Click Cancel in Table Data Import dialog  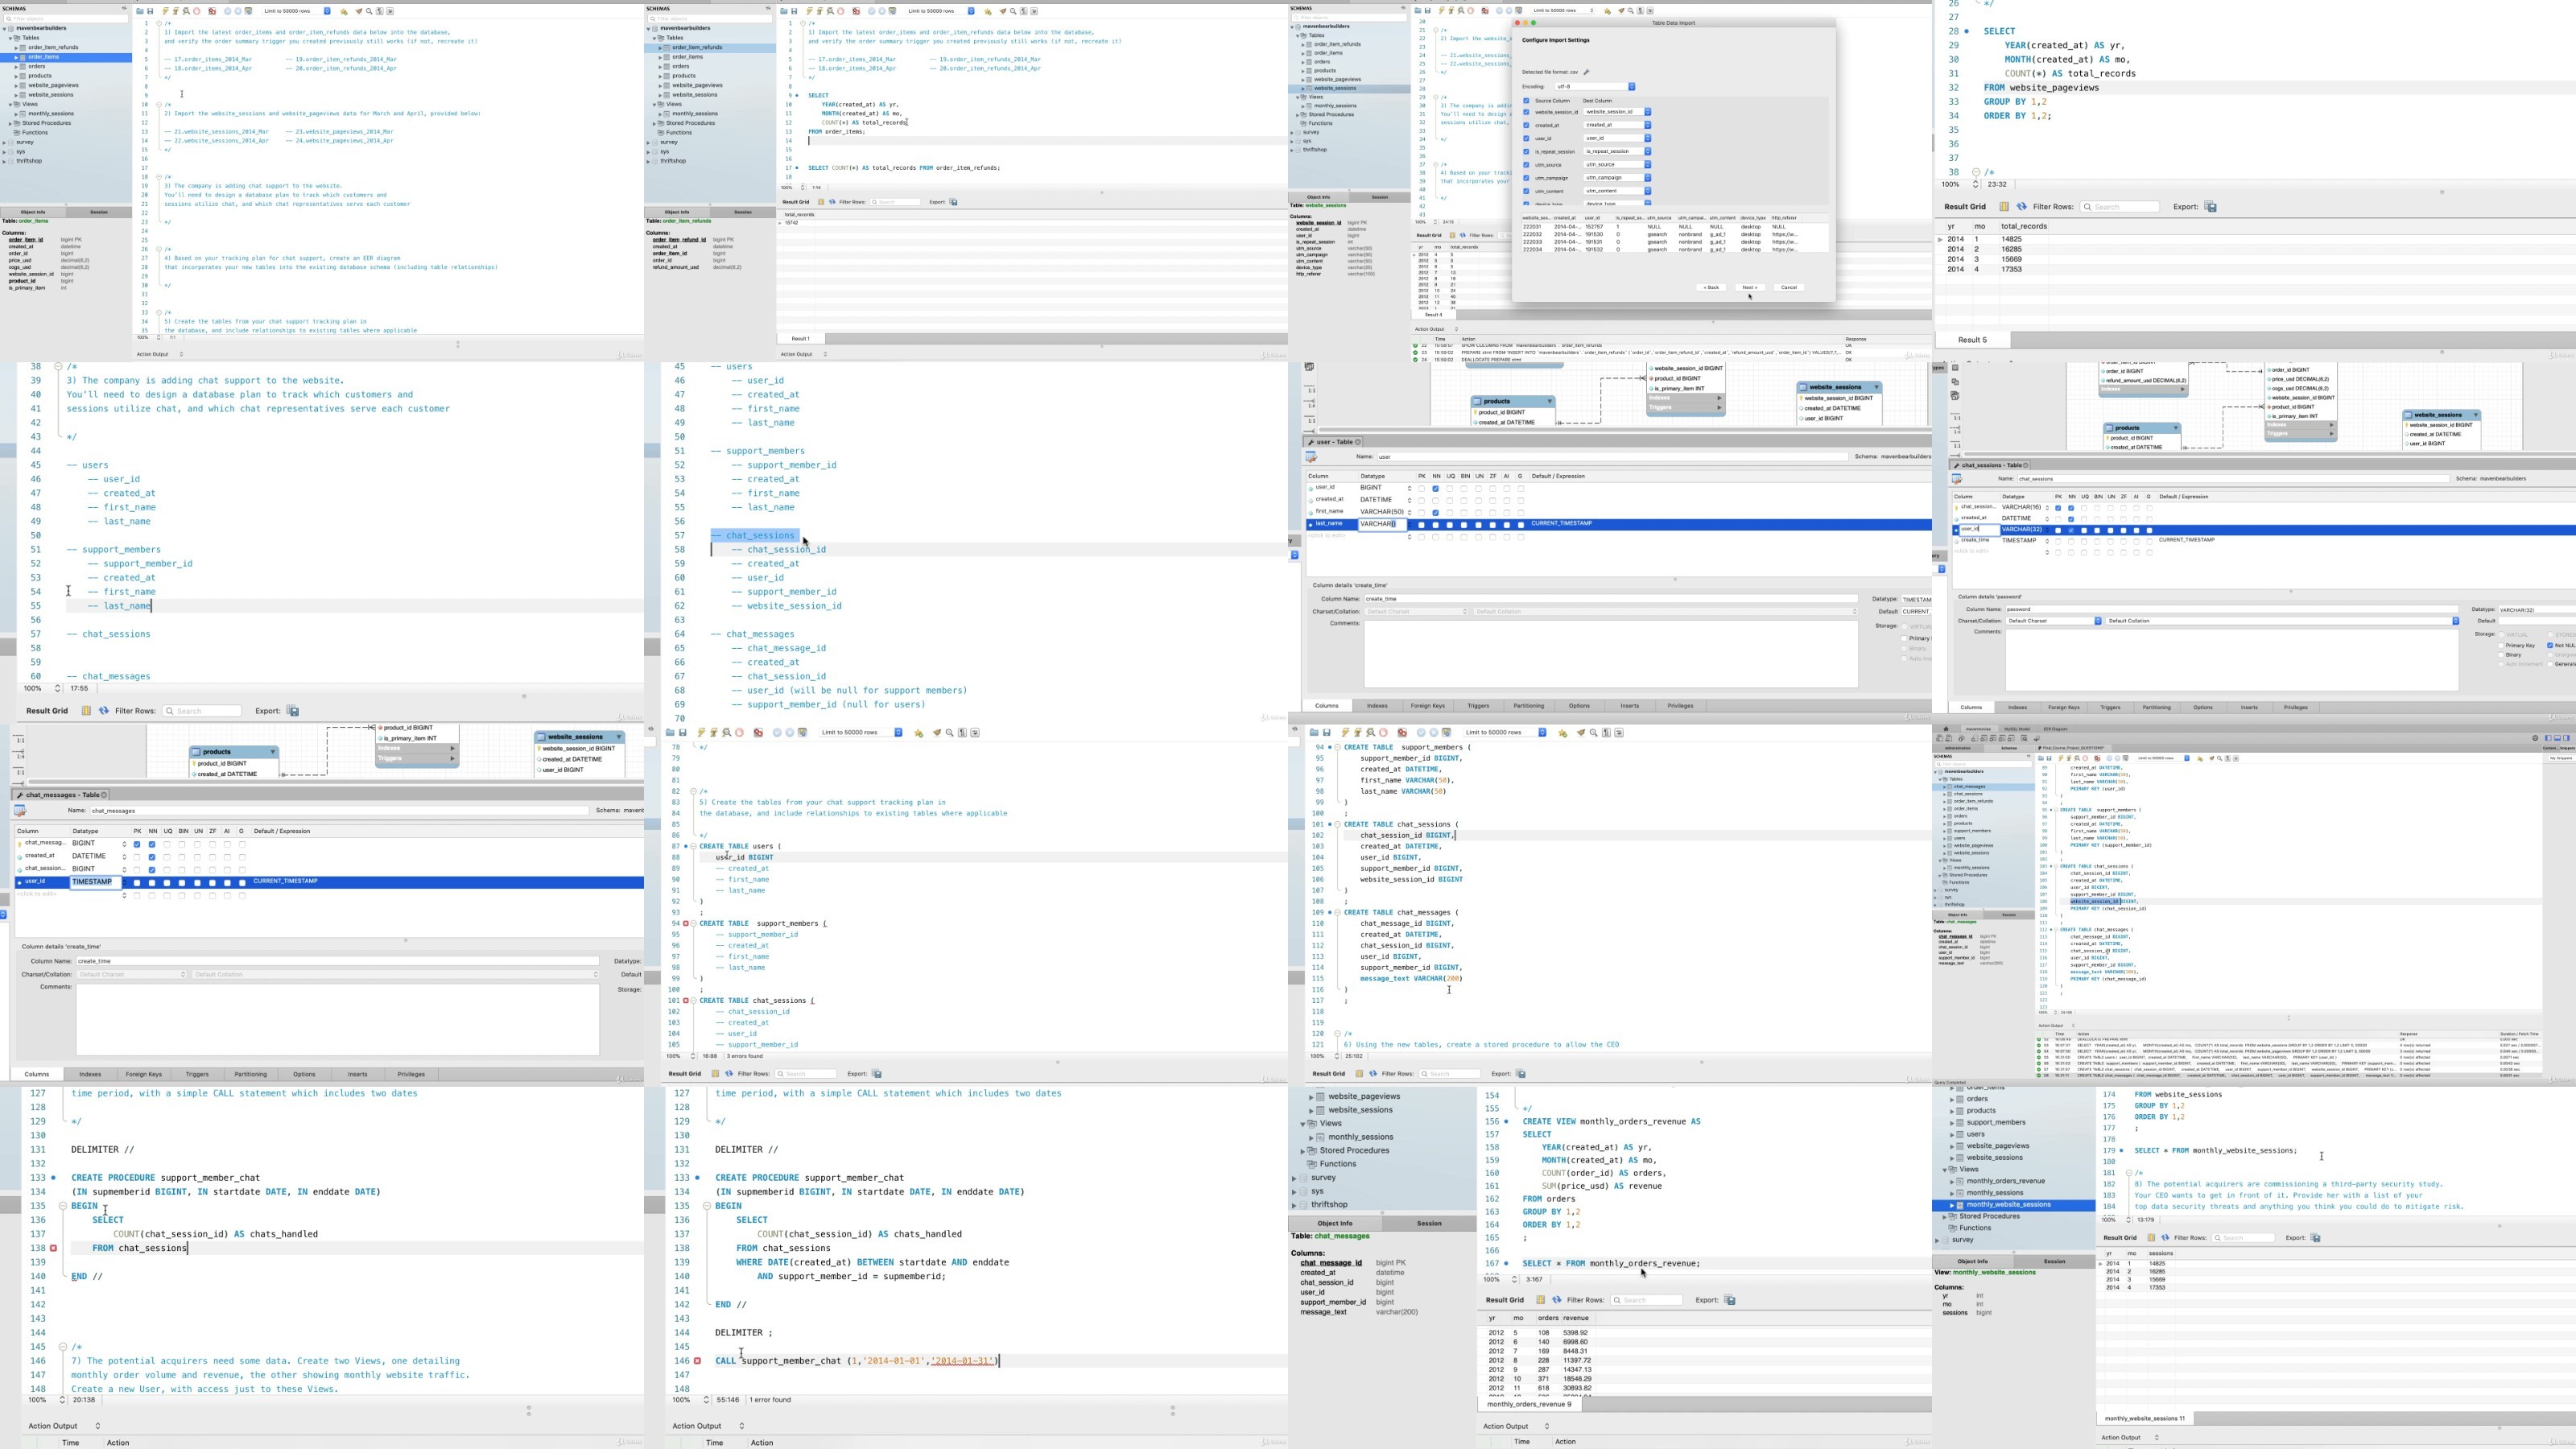tap(1788, 288)
